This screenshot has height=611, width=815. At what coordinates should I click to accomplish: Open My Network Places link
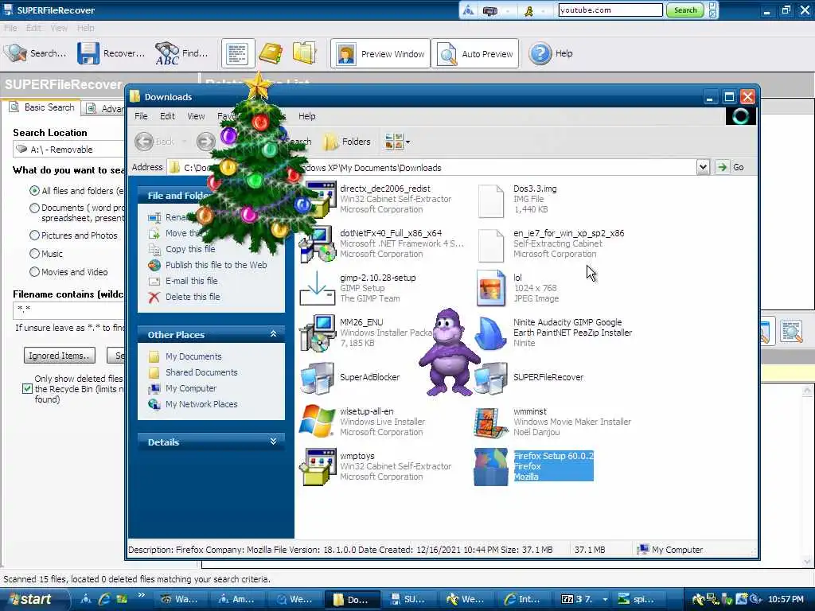pyautogui.click(x=201, y=404)
